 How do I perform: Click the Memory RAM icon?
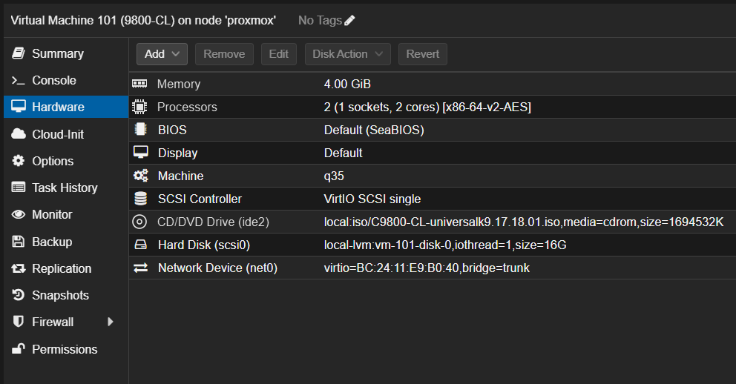(140, 84)
